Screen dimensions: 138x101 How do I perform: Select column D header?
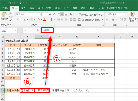(60, 37)
